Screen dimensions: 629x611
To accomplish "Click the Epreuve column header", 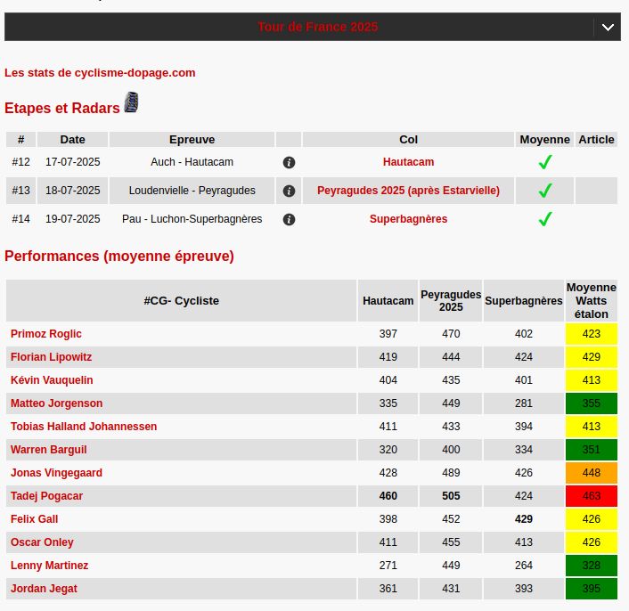I will [x=192, y=140].
